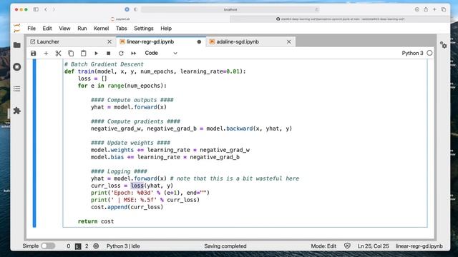The image size is (458, 257).
Task: Interrupt the kernel with stop button
Action: coord(108,54)
